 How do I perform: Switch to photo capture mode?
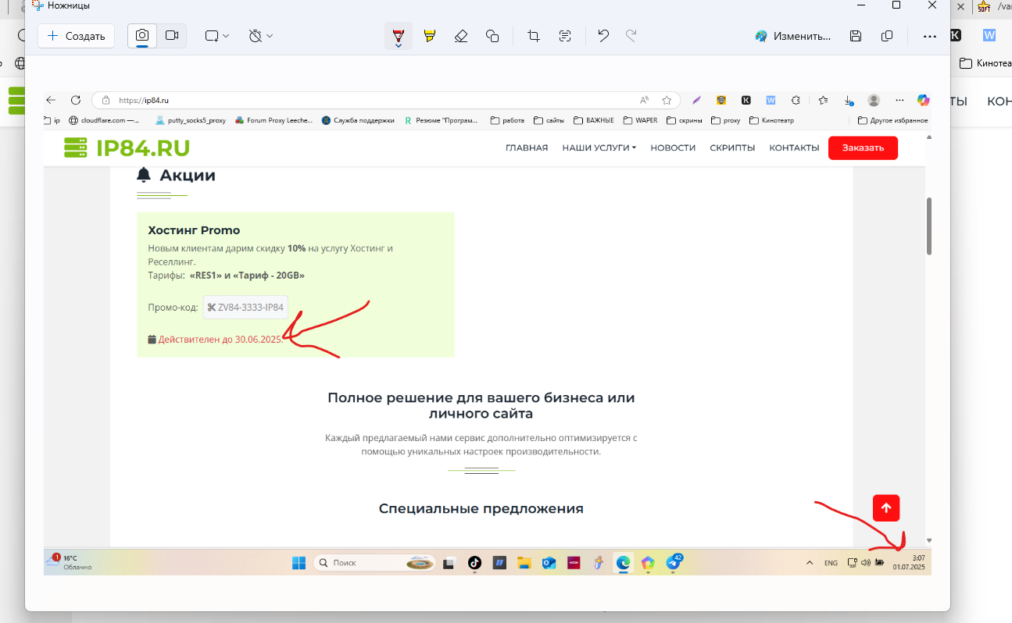click(142, 36)
